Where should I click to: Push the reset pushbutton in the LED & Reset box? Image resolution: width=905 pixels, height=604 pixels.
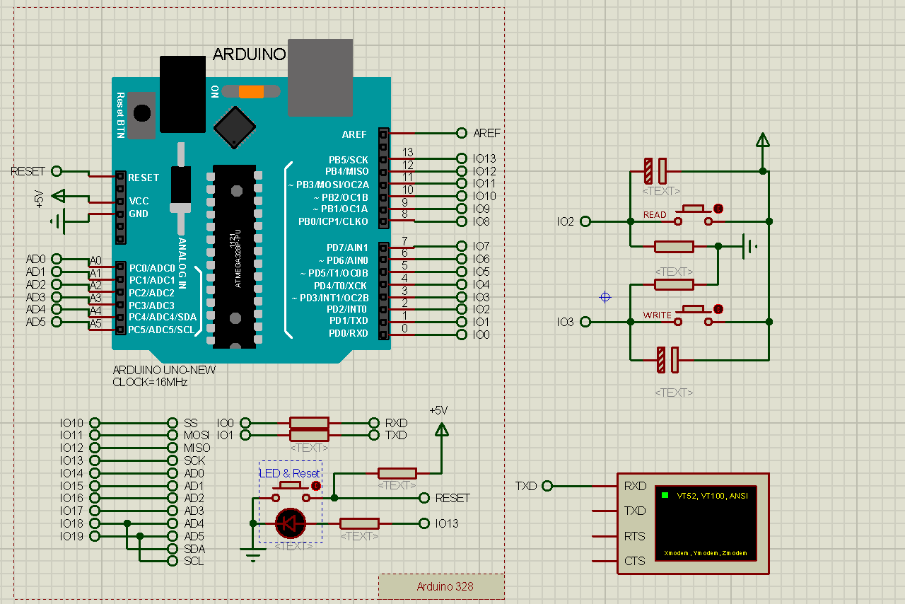[291, 492]
